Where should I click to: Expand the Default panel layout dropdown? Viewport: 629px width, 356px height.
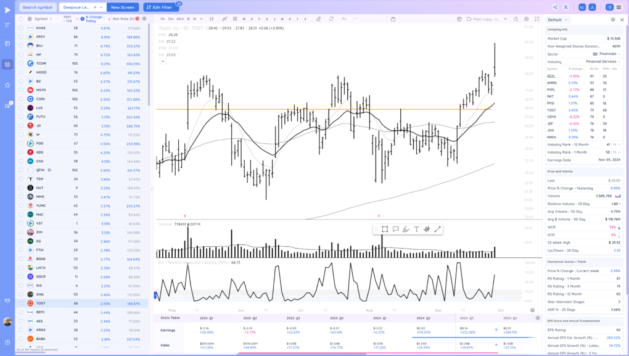562,19
